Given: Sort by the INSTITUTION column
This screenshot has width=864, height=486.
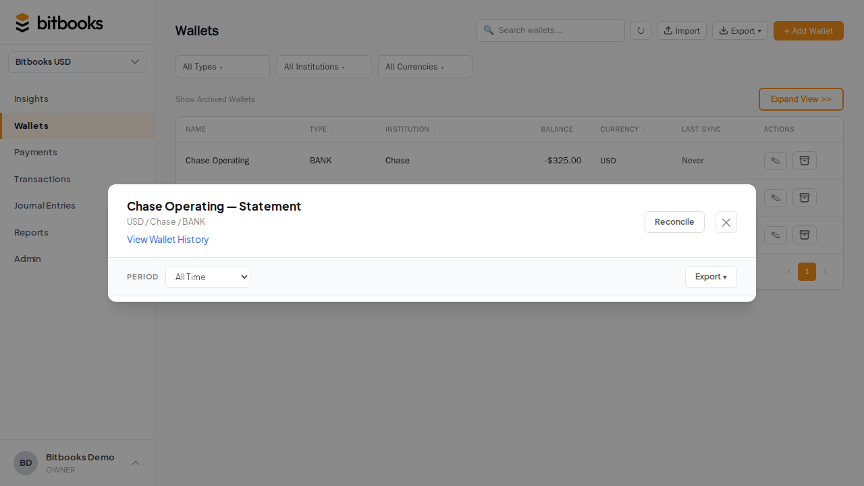Looking at the screenshot, I should point(410,130).
